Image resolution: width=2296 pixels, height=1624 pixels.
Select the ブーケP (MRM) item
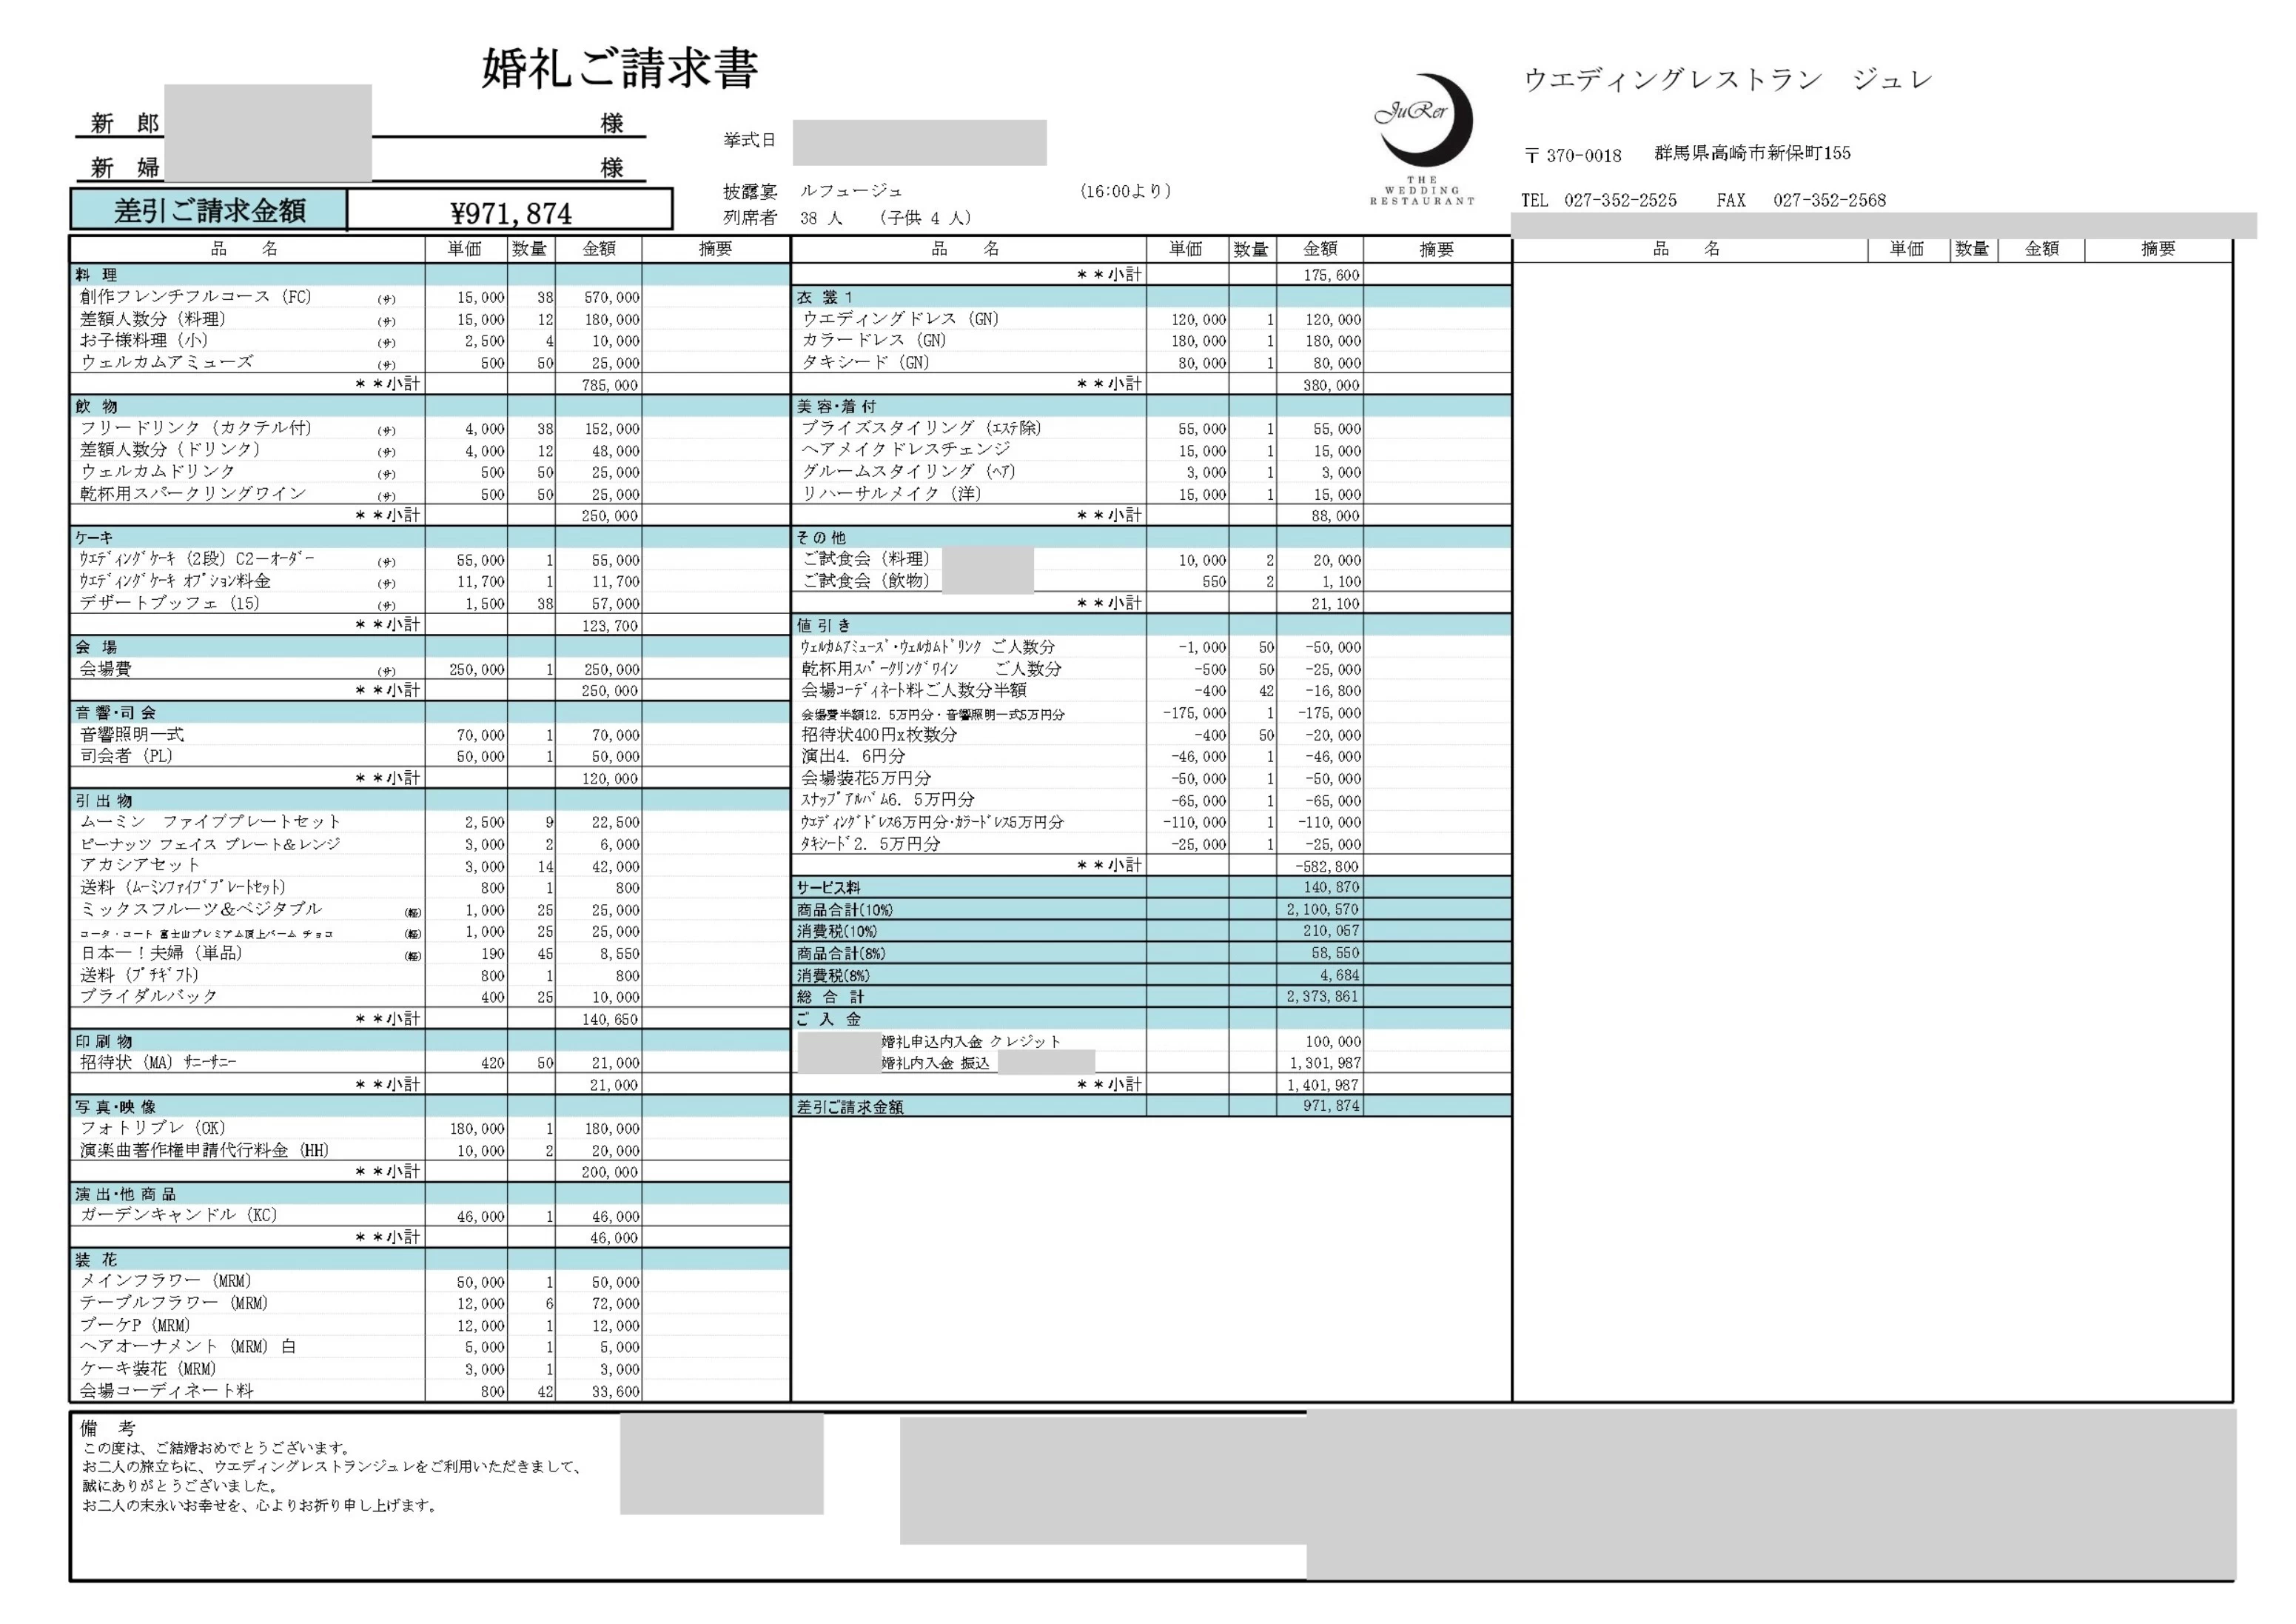pos(135,1325)
